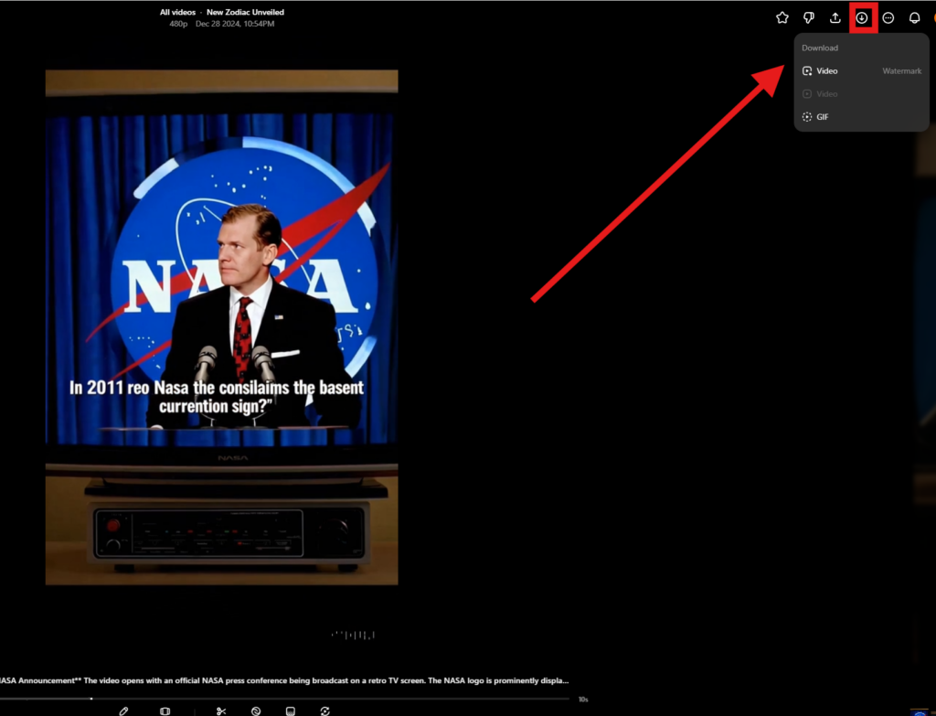
Task: Click the pencil edit icon
Action: (x=124, y=711)
